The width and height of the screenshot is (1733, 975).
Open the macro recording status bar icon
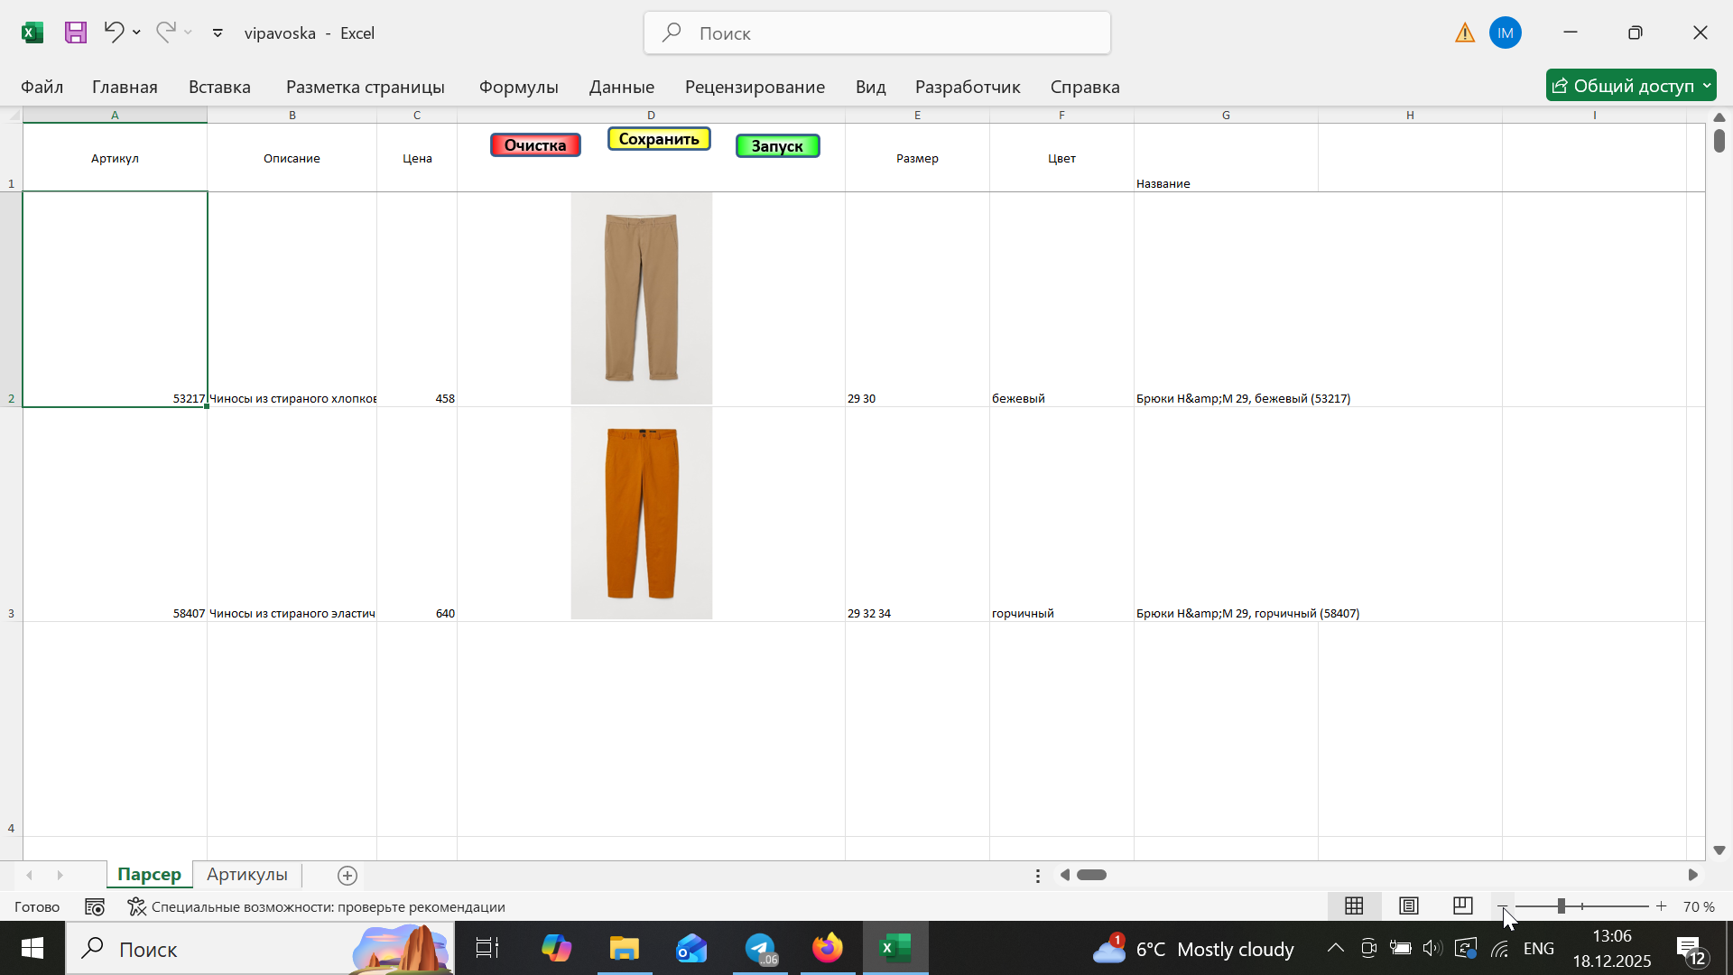coord(95,906)
